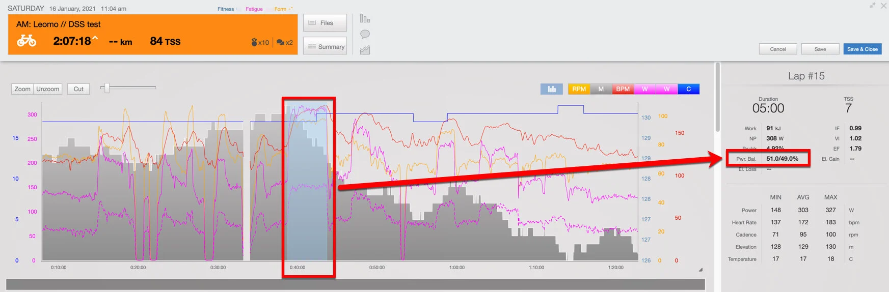This screenshot has width=889, height=292.
Task: Click the -- km distance value
Action: [121, 42]
